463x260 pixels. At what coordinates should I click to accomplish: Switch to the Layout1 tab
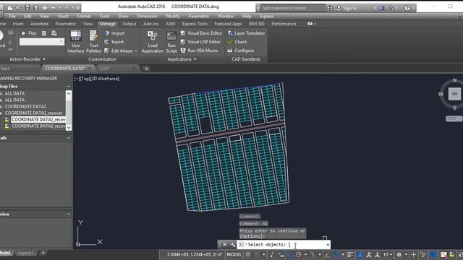tap(26, 253)
